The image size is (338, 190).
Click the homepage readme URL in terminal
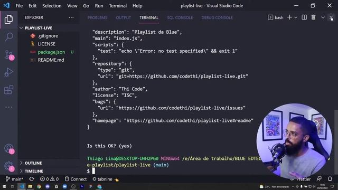(x=189, y=121)
